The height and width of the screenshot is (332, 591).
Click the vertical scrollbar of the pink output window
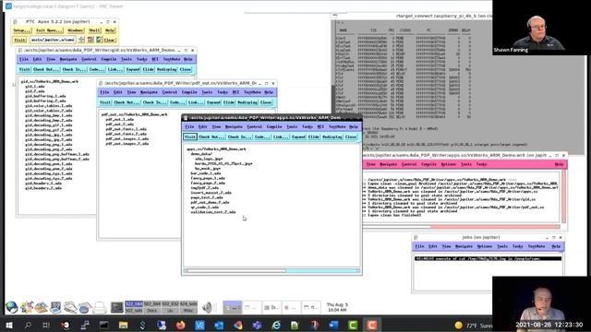point(564,196)
